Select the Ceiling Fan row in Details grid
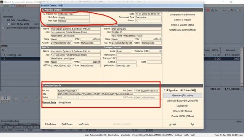The width and height of the screenshot is (244, 137). click(20, 55)
